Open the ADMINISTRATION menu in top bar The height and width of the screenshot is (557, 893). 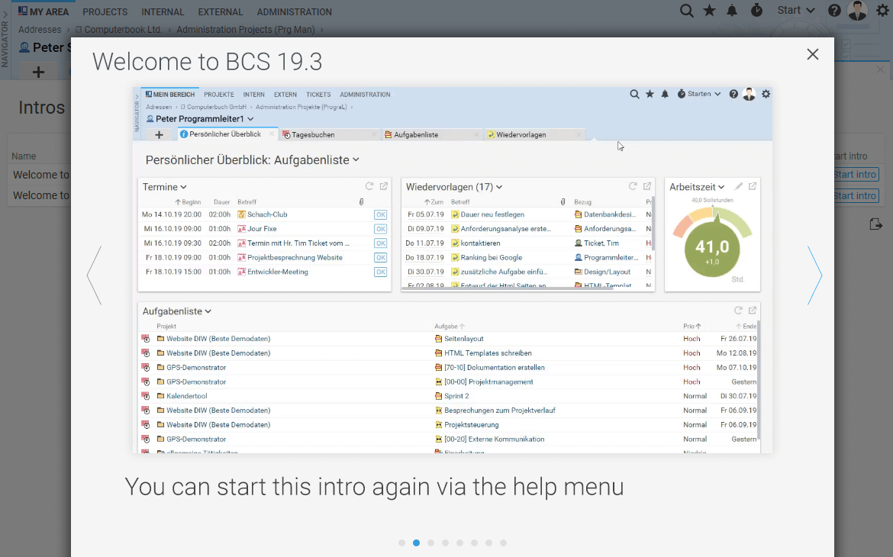coord(295,12)
